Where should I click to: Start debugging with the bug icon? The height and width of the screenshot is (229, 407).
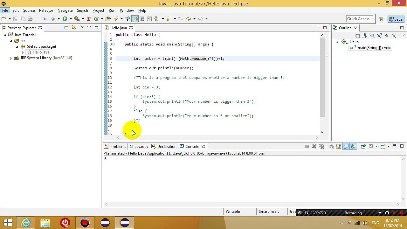tap(53, 19)
